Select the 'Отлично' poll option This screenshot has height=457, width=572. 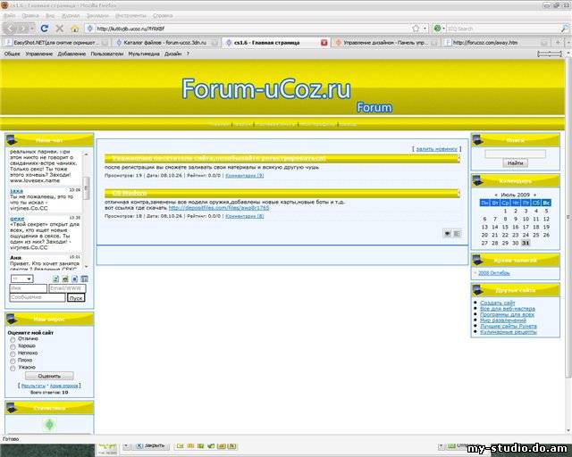[13, 340]
